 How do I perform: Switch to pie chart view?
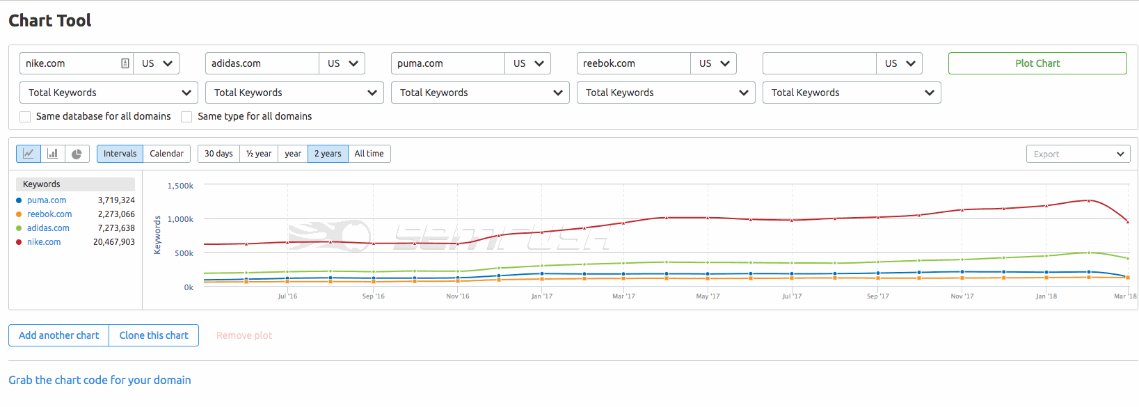[x=77, y=154]
